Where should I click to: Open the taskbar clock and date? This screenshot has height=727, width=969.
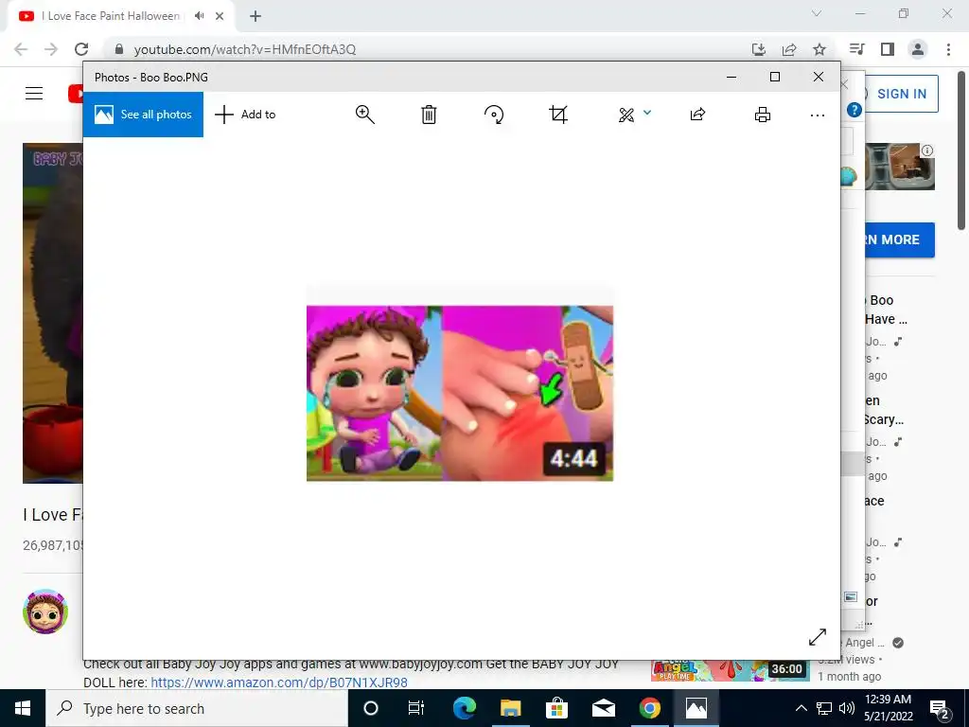coord(888,708)
